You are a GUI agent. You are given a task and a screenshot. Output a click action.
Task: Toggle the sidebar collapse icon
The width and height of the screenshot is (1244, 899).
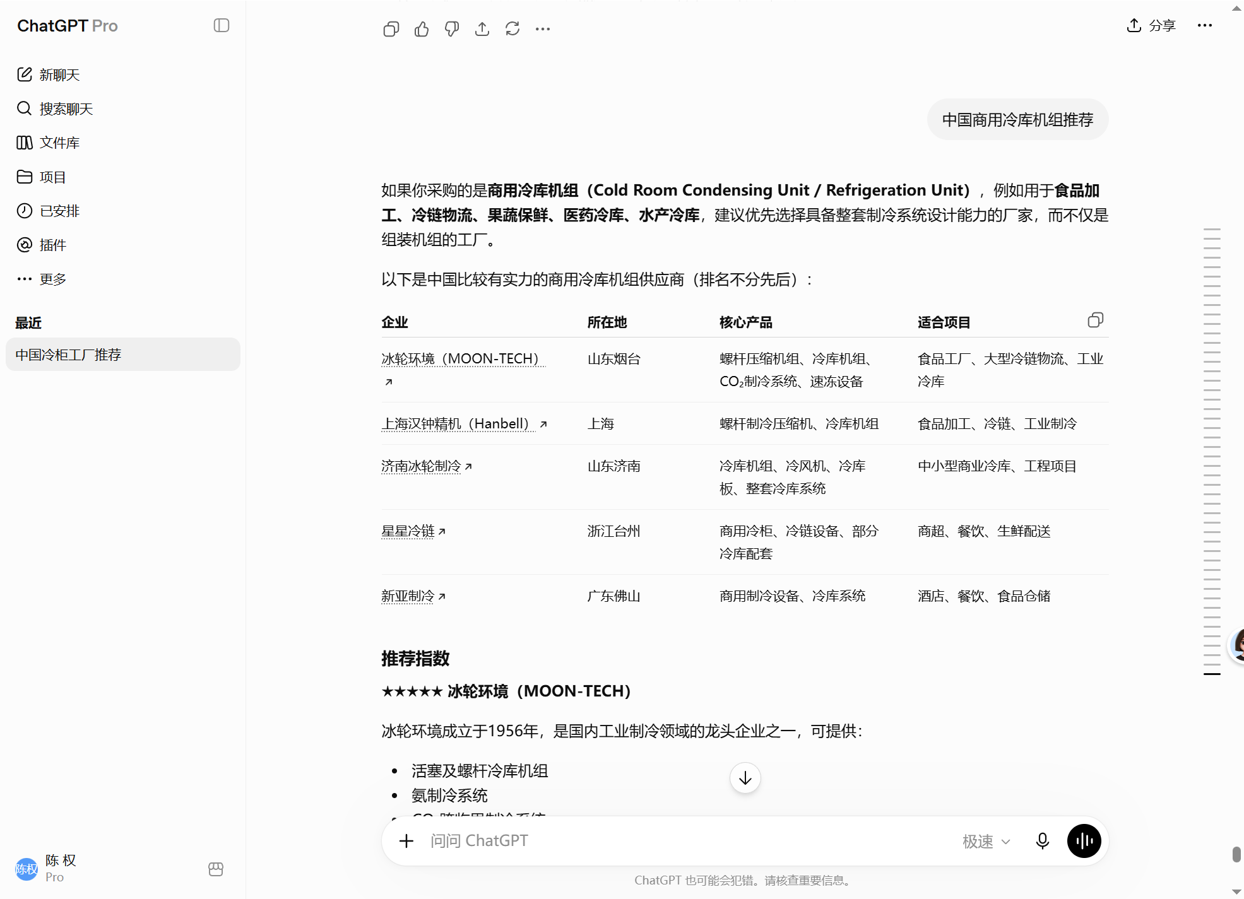(222, 25)
